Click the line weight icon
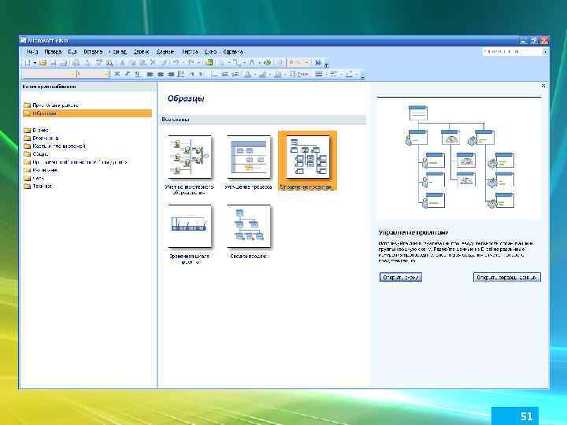 (319, 74)
